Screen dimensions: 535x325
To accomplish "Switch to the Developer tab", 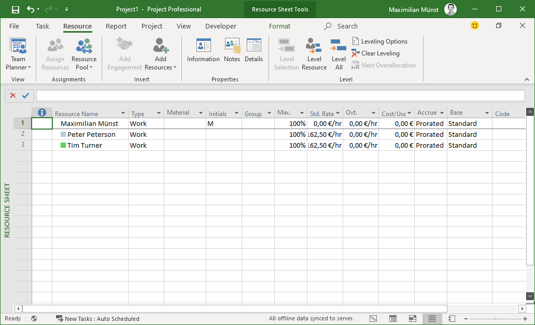I will pyautogui.click(x=221, y=26).
